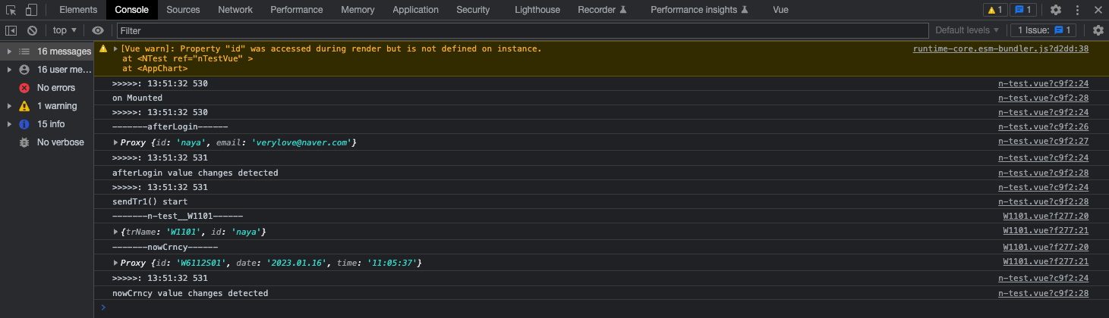Toggle the device toolbar icon
The width and height of the screenshot is (1109, 318).
pyautogui.click(x=31, y=10)
